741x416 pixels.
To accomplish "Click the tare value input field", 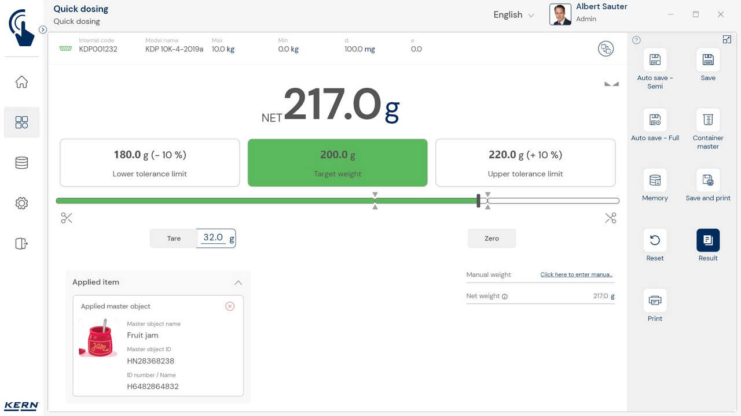I will [213, 238].
